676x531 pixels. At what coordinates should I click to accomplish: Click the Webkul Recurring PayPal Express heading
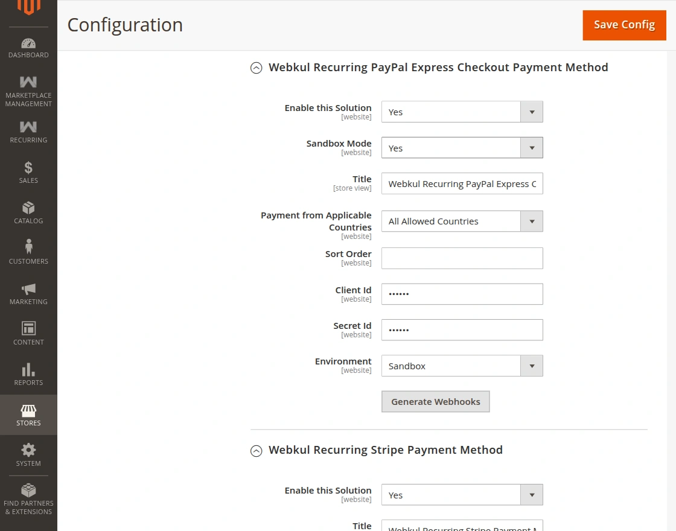pyautogui.click(x=438, y=67)
